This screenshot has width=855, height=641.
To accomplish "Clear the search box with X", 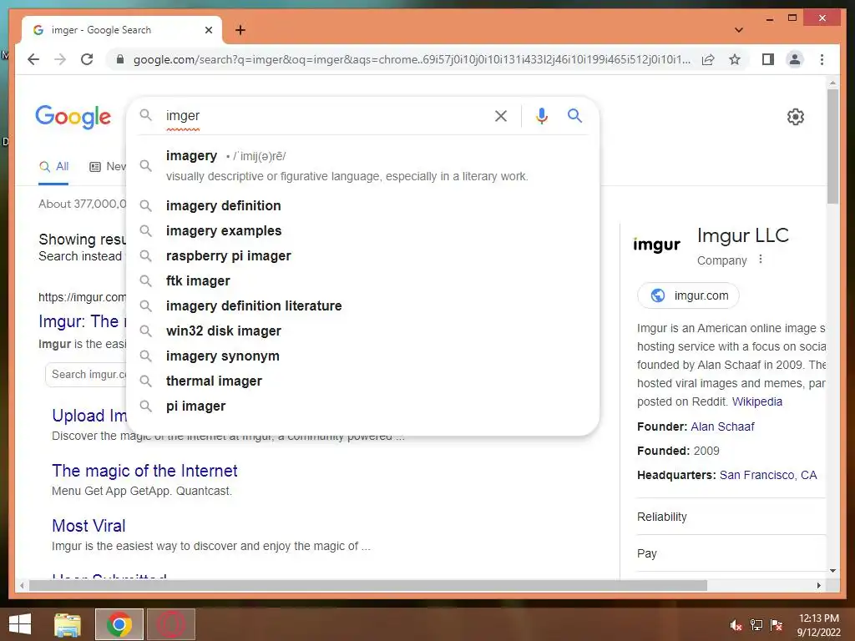I will point(501,115).
